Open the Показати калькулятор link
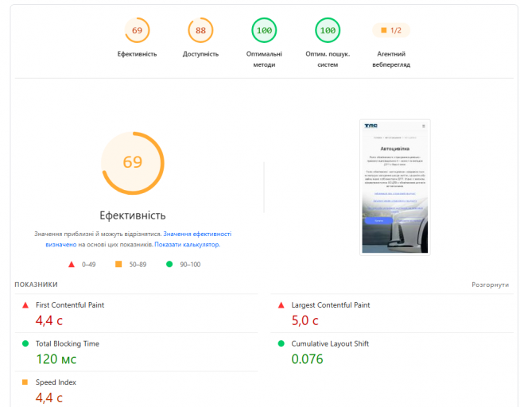The image size is (520, 407). [187, 245]
